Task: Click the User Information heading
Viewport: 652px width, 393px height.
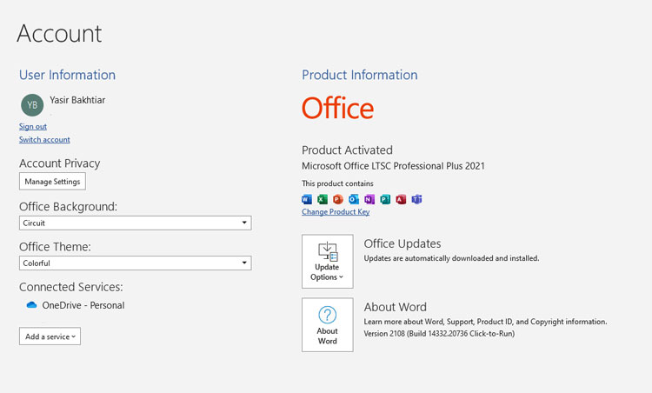Action: point(67,75)
